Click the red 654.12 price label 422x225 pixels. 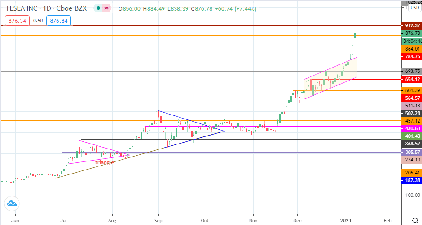tap(412, 79)
